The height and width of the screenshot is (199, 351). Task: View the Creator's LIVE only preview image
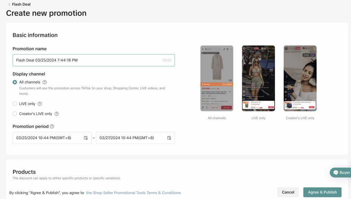(x=300, y=78)
